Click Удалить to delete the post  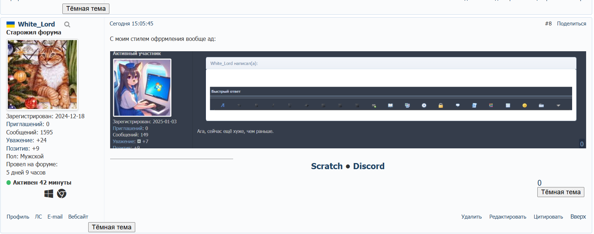tap(471, 217)
